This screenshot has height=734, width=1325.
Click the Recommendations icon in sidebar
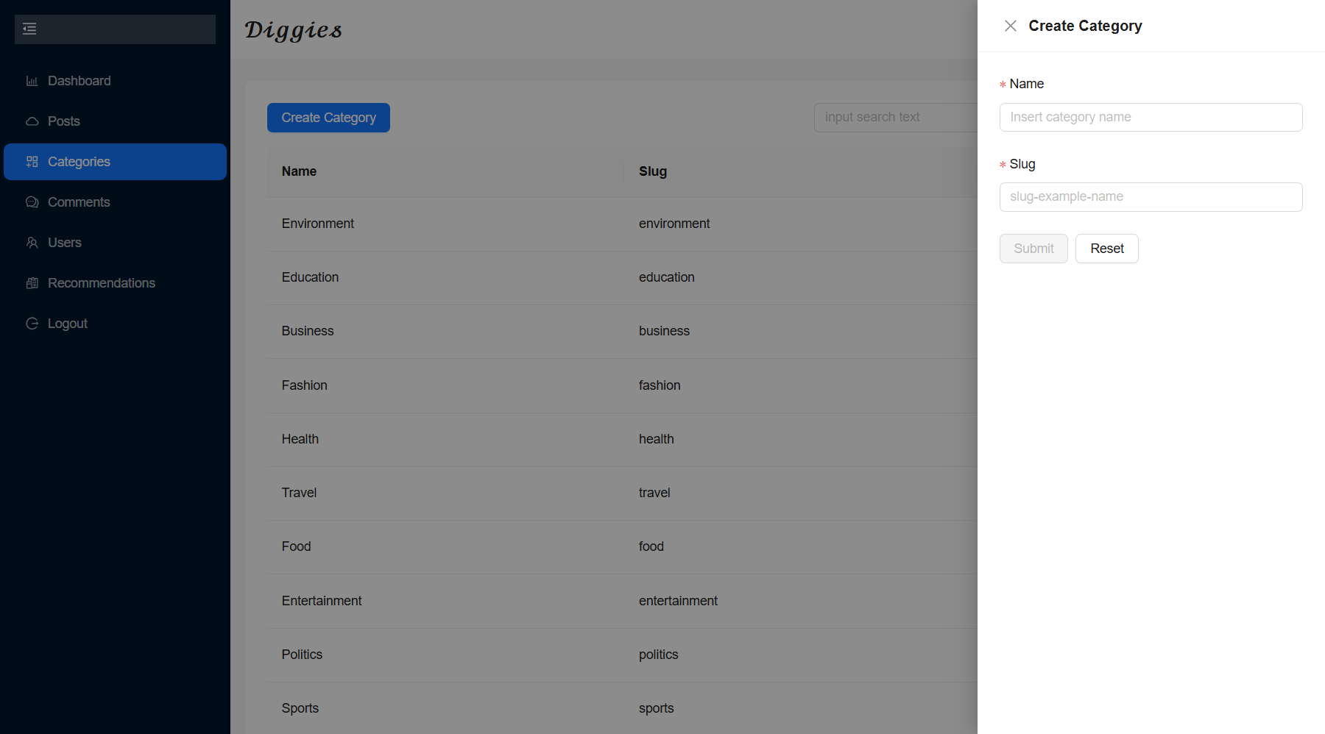click(32, 283)
